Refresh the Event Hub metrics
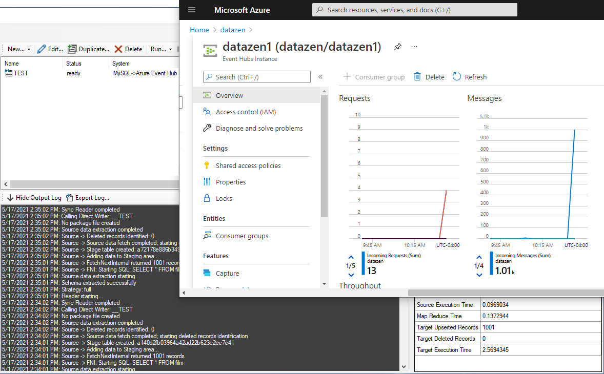Screen dimensions: 604x374 pyautogui.click(x=469, y=76)
